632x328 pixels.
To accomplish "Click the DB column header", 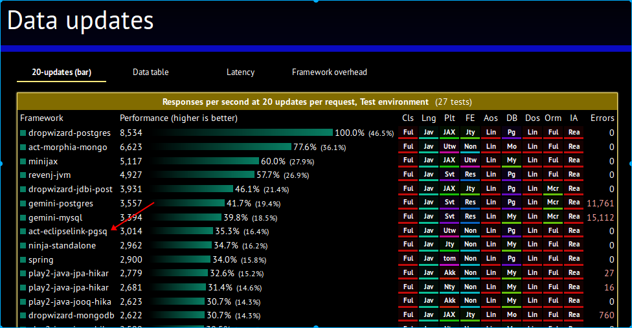I will 512,118.
